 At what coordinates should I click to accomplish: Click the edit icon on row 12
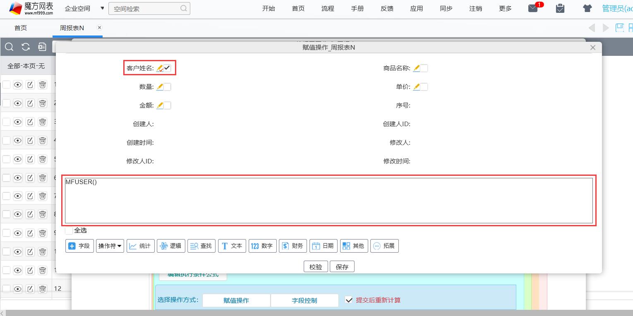click(x=30, y=289)
